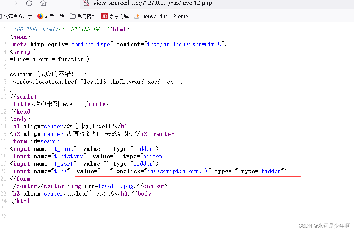Click the title 欢迎来到level12 line
Screen dimensions: 354x231
pyautogui.click(x=59, y=104)
